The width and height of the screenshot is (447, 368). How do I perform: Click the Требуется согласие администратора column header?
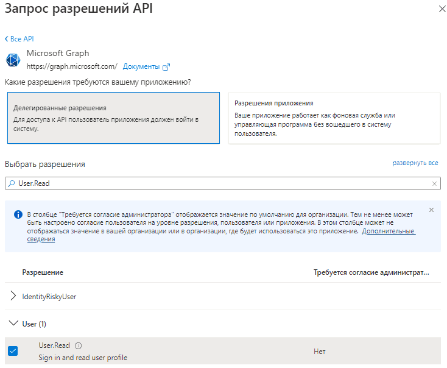(x=371, y=272)
